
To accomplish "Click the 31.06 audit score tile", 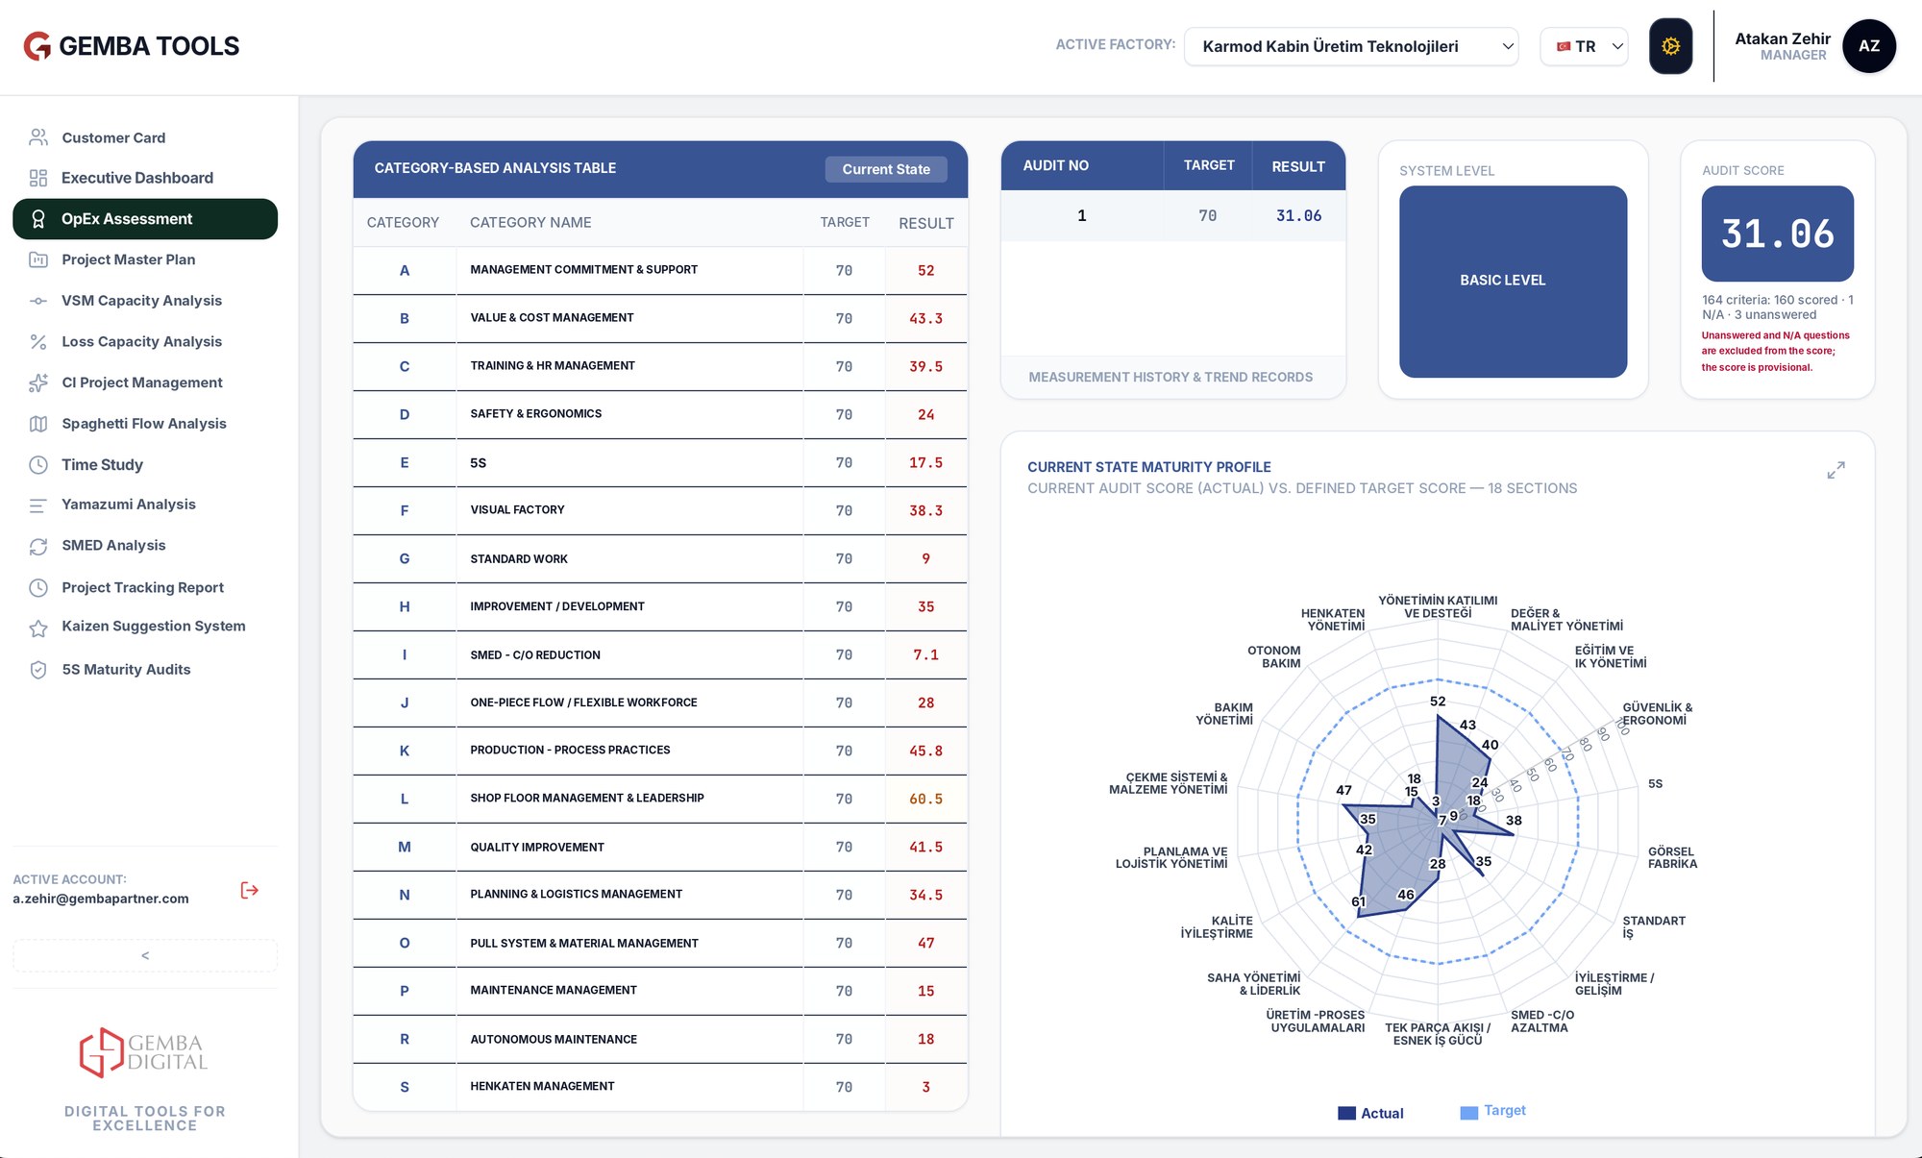I will coord(1777,234).
